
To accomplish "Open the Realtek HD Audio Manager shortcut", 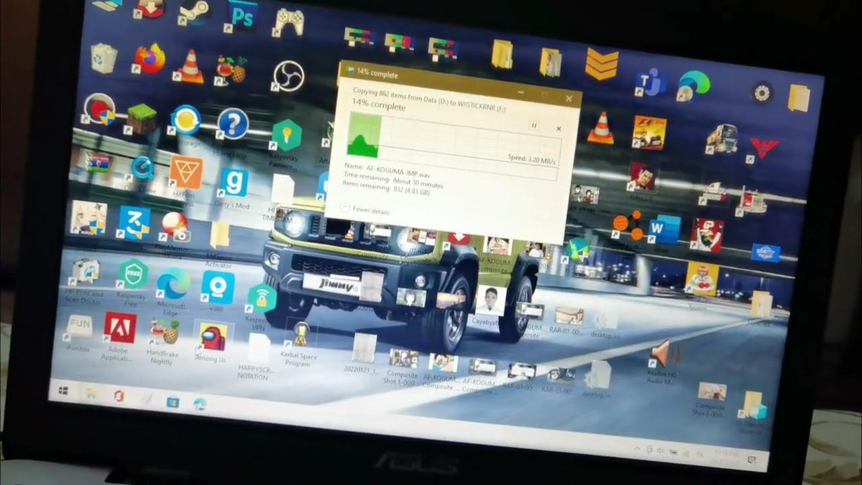I will (x=665, y=354).
